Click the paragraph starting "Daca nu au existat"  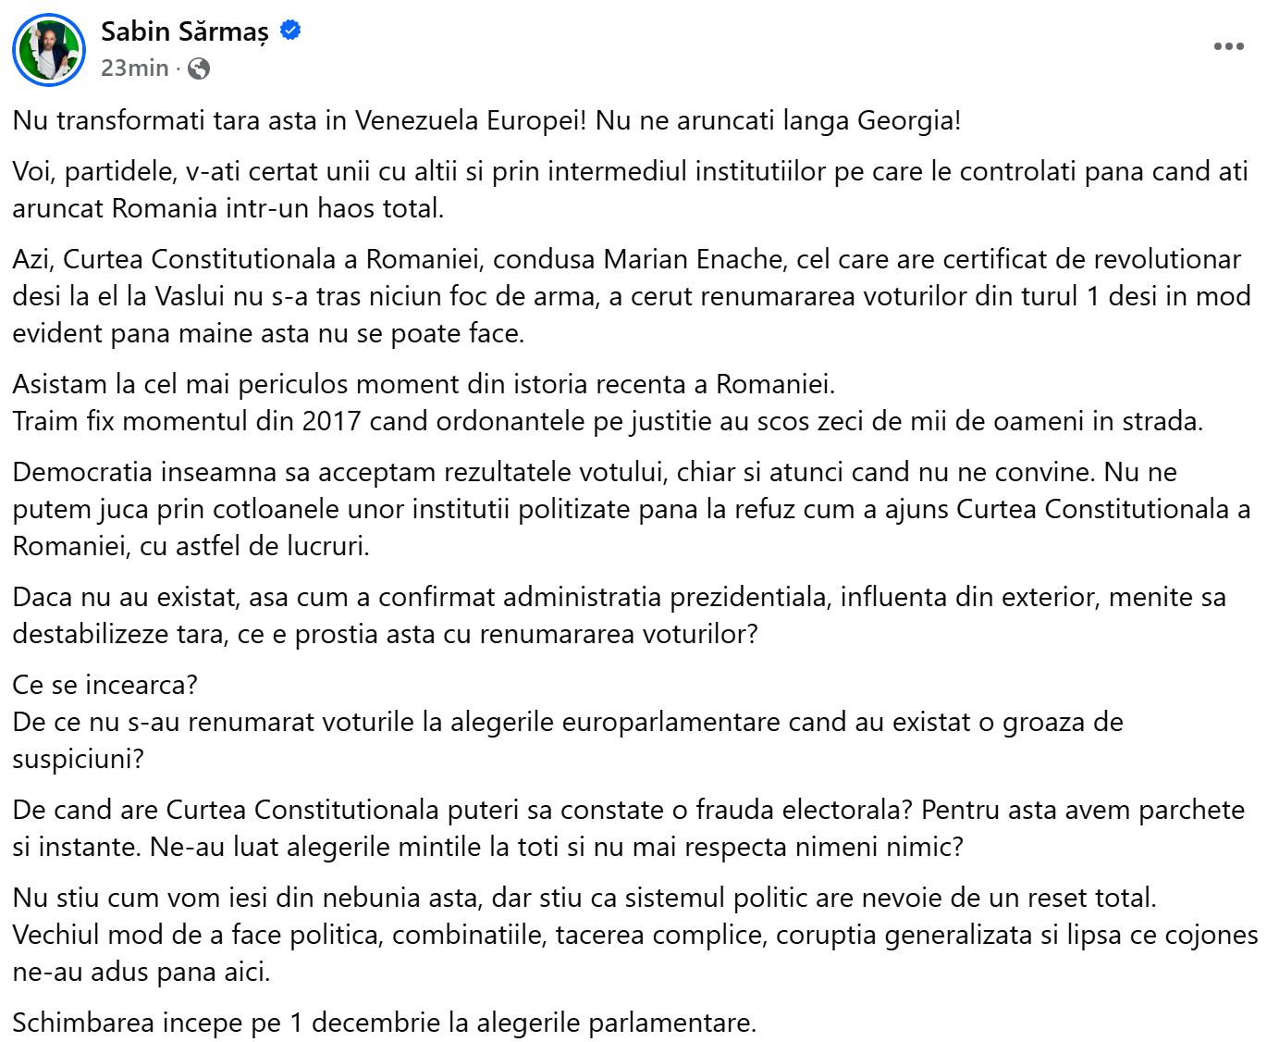(x=618, y=615)
